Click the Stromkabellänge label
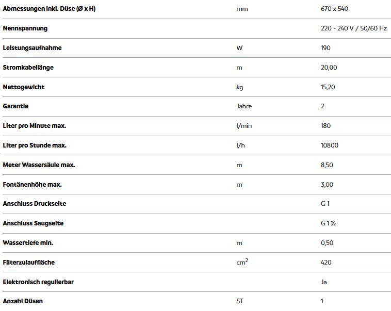The image size is (391, 311). coord(28,68)
